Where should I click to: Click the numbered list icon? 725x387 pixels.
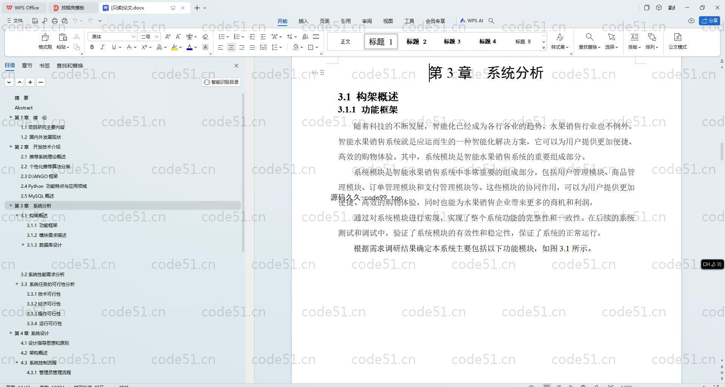click(x=237, y=37)
